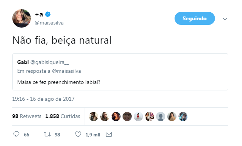View the 1.858 Curtidas list
The image size is (242, 146).
pos(63,116)
